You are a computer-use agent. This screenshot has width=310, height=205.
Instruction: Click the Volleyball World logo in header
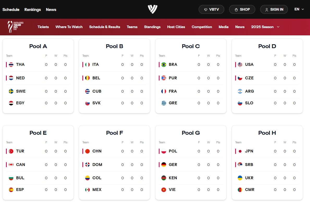pyautogui.click(x=153, y=9)
